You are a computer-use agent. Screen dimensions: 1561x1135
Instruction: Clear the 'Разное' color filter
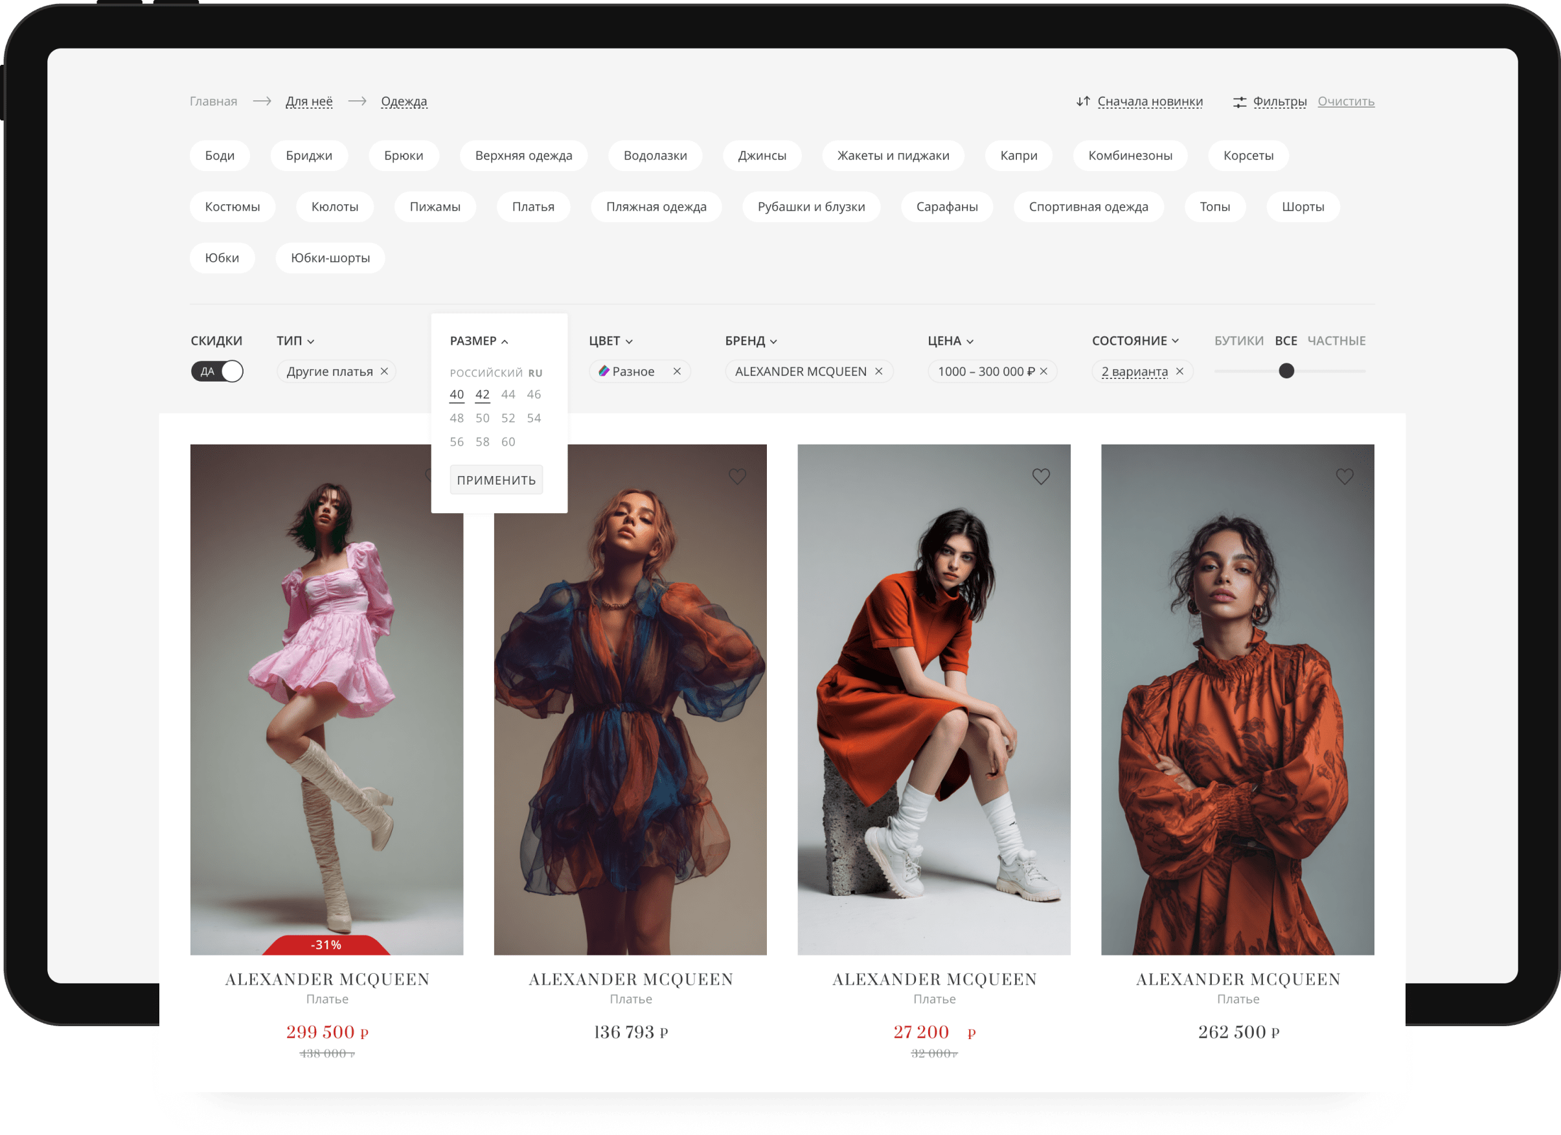point(678,371)
